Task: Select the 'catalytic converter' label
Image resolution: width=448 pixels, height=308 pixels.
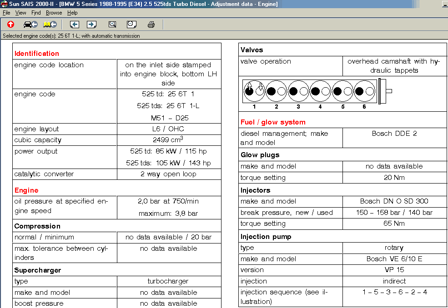Action: coord(44,174)
